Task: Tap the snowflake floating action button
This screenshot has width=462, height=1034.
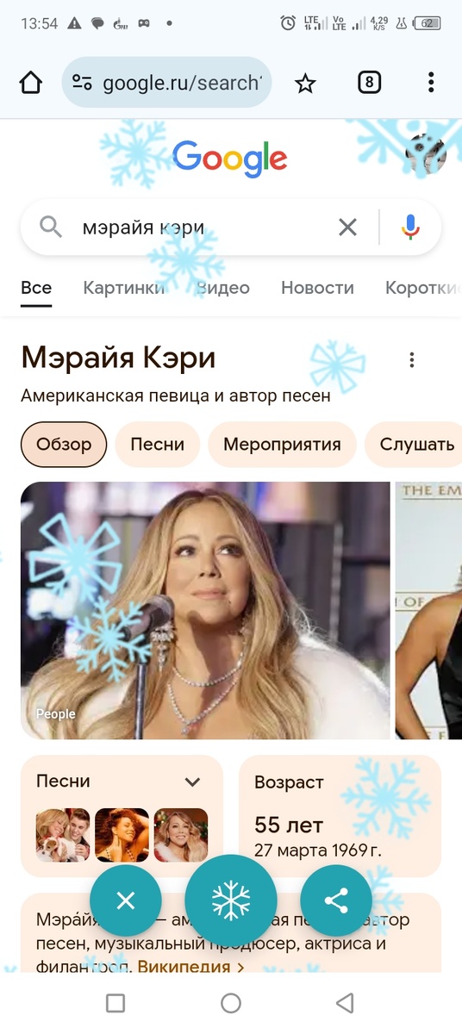Action: point(231,900)
